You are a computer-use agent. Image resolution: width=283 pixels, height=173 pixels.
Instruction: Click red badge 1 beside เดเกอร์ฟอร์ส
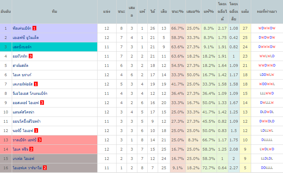pyautogui.click(x=36, y=84)
